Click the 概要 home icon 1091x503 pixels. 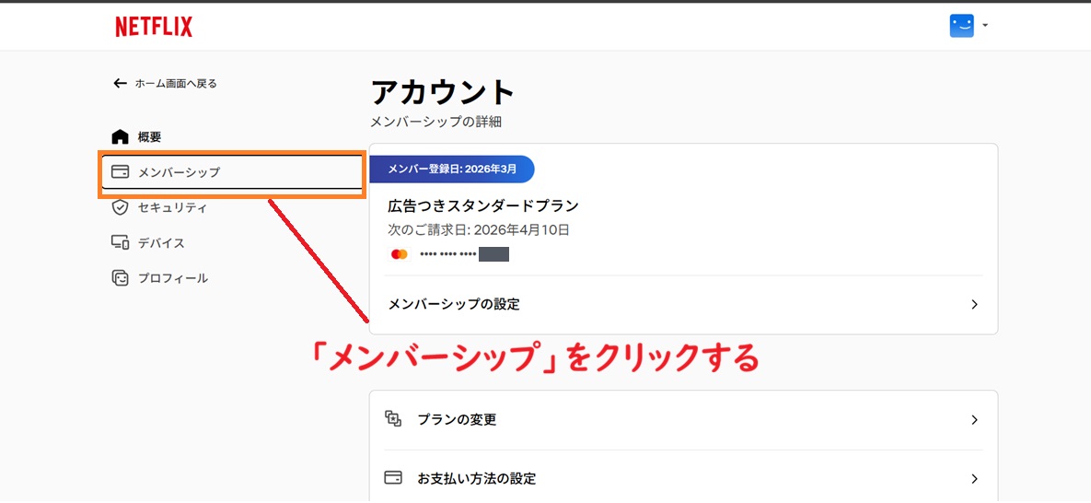pos(121,136)
